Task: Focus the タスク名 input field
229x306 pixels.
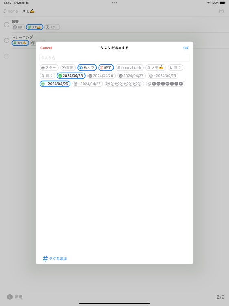Action: [114, 58]
